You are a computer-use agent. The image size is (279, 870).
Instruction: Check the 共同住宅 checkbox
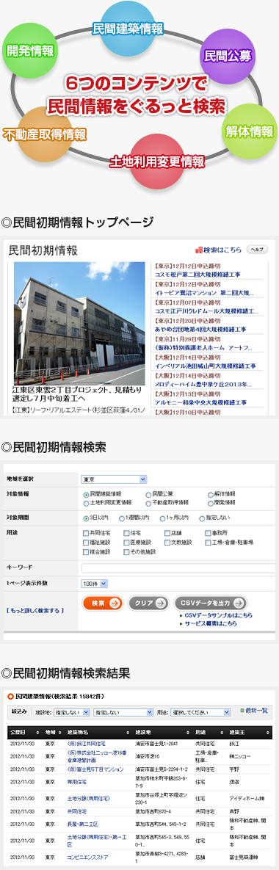[x=85, y=533]
